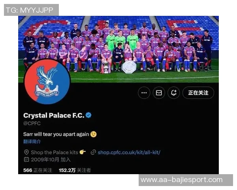Screen dimensions: 237x190
Task: Click the 2009年10月 加入 join date
Action: (x=51, y=160)
